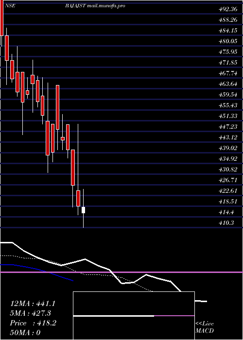The height and width of the screenshot is (340, 243).
Task: Click the horizontal magenta zero line
Action: pos(121,272)
